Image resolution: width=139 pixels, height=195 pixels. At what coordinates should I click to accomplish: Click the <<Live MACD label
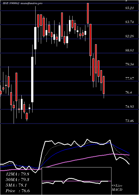117,188
